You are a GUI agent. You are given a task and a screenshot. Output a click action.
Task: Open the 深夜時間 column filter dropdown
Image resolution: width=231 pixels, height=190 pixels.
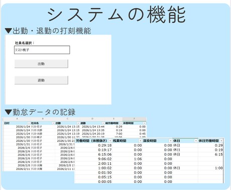tap(171, 141)
